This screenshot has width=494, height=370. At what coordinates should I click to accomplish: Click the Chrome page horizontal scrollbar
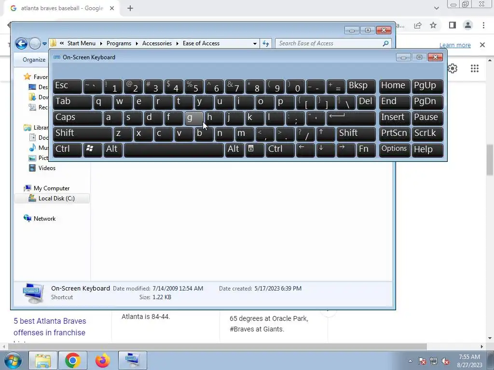click(218, 346)
